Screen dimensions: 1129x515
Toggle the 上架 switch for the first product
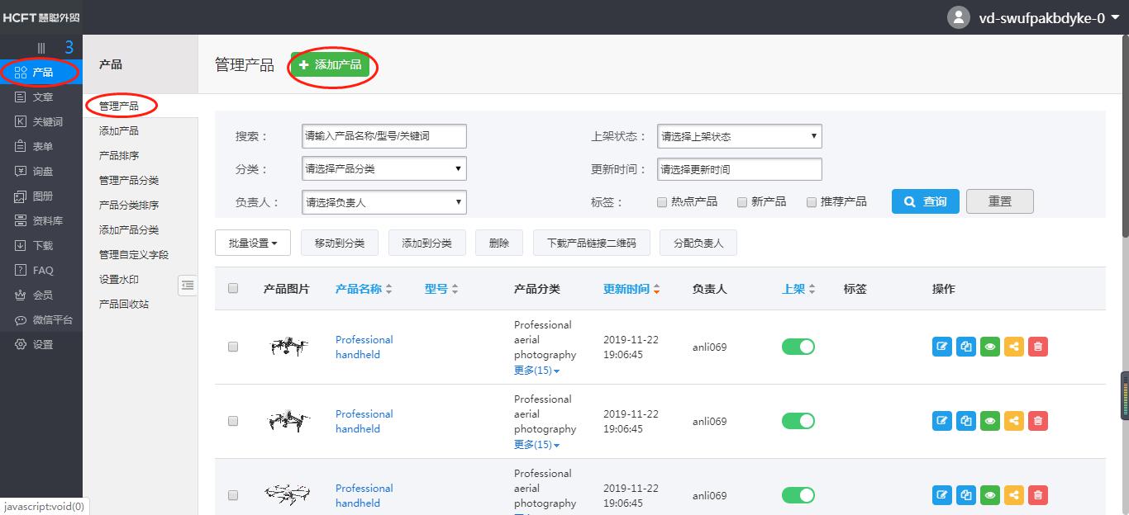click(x=798, y=347)
